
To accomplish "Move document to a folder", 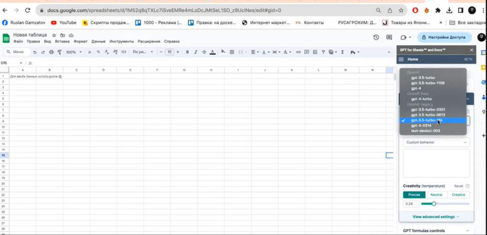I will point(62,35).
